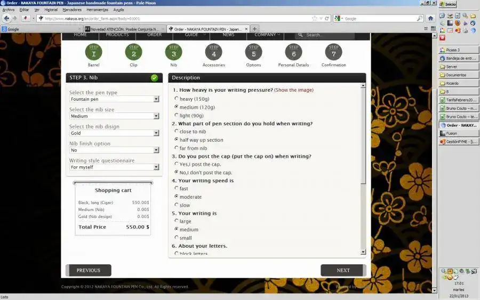
Task: Click the green checkmark in Step 3 header
Action: [x=154, y=78]
